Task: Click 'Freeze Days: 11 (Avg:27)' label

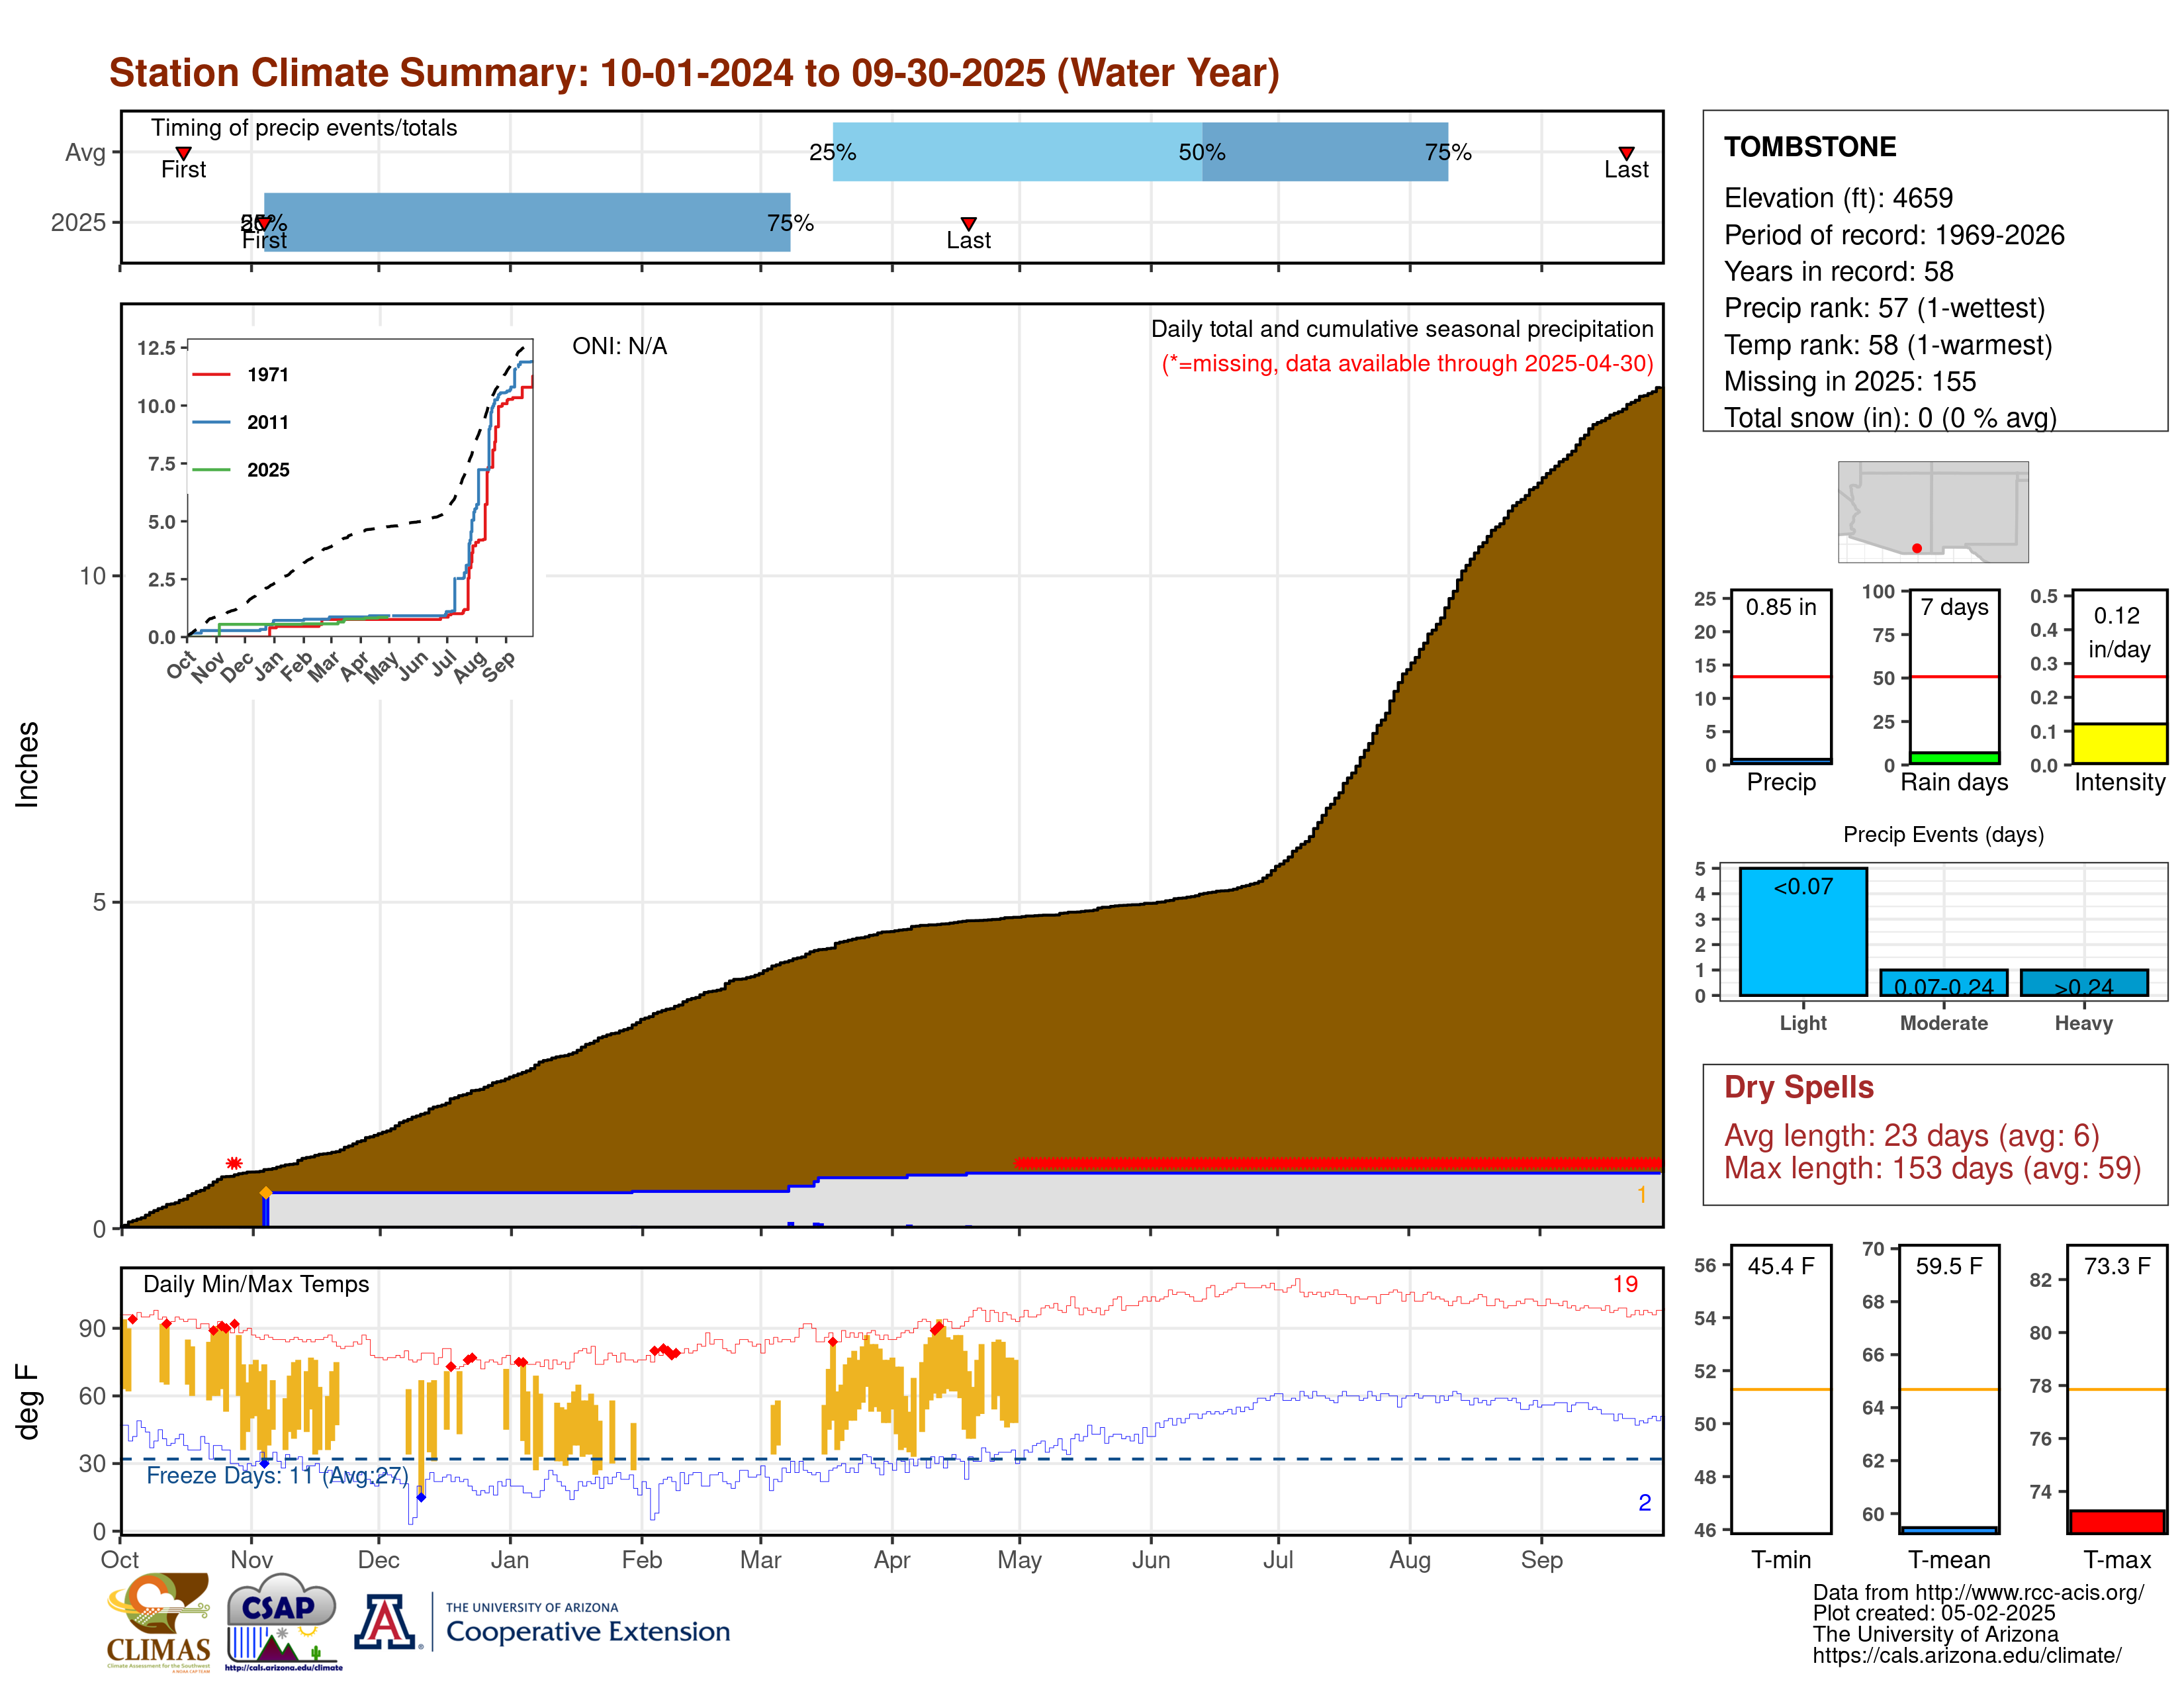Action: coord(277,1475)
